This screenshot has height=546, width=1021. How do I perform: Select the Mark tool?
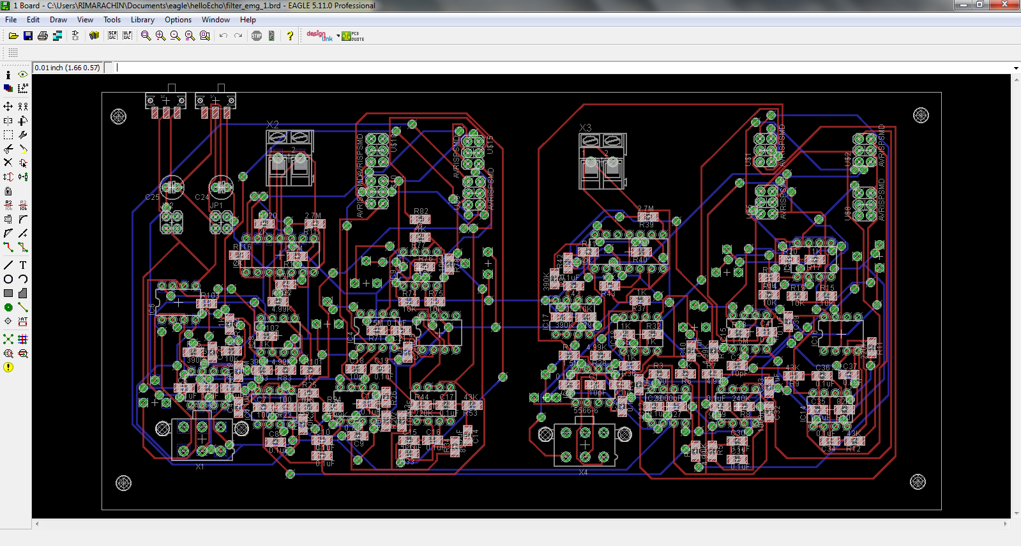pyautogui.click(x=23, y=88)
